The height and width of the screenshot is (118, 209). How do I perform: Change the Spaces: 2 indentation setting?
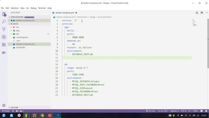174,111
